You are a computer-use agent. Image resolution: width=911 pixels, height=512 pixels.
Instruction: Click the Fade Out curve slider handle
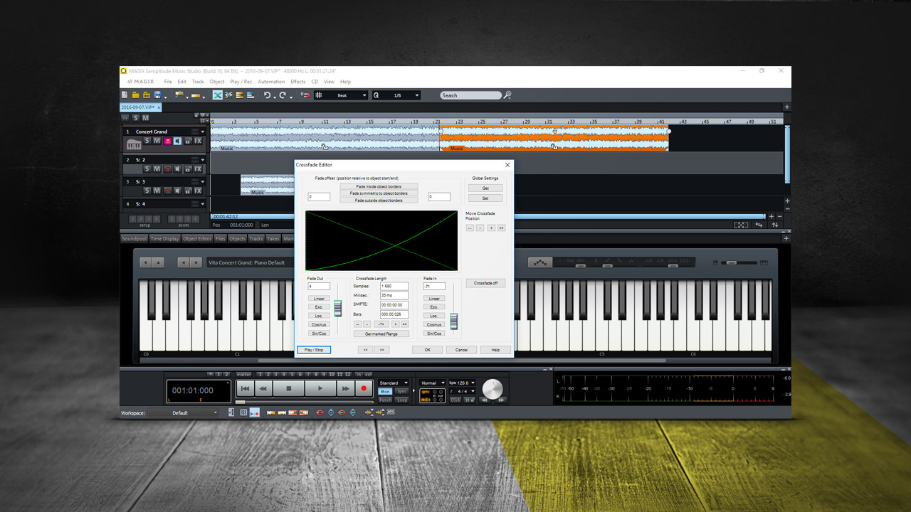pos(338,309)
